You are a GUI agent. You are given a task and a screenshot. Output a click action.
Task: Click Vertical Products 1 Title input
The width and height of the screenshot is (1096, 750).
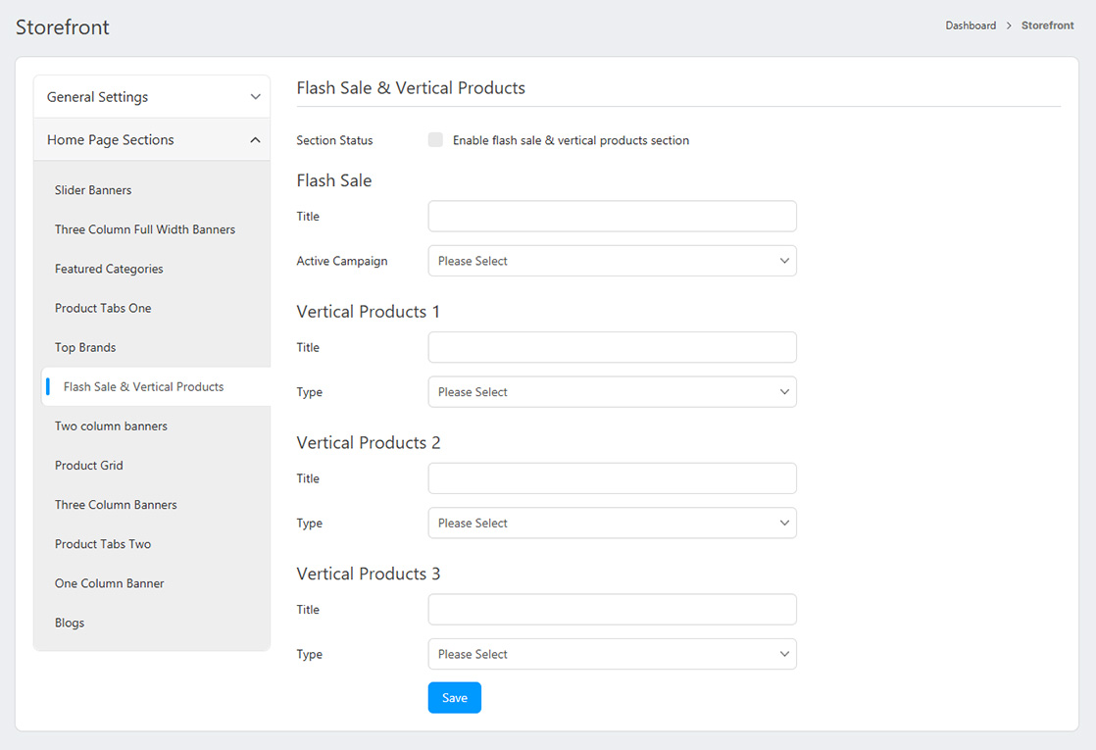(612, 347)
